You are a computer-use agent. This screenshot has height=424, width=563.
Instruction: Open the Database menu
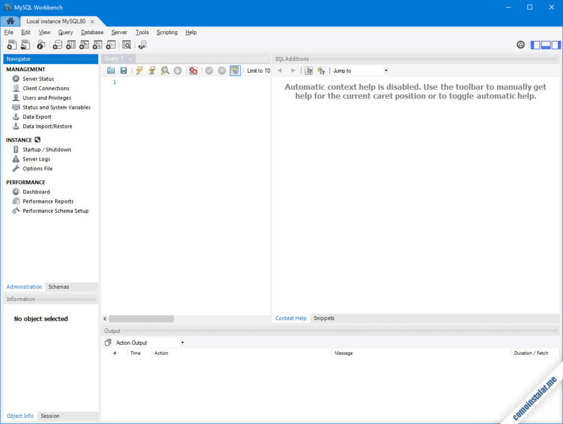(x=92, y=32)
